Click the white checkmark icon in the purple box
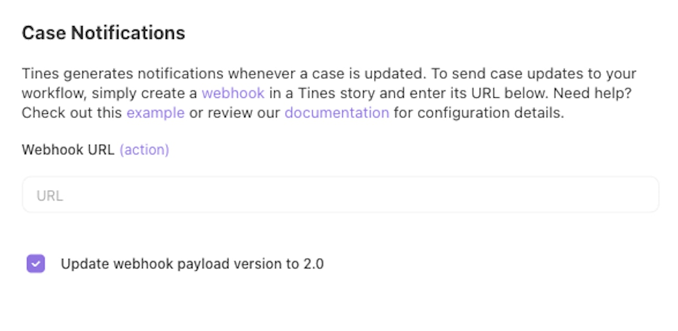 click(x=36, y=264)
